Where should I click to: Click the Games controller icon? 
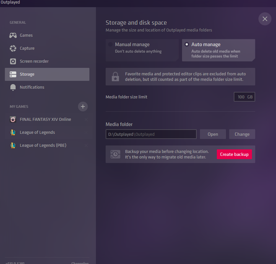click(13, 35)
